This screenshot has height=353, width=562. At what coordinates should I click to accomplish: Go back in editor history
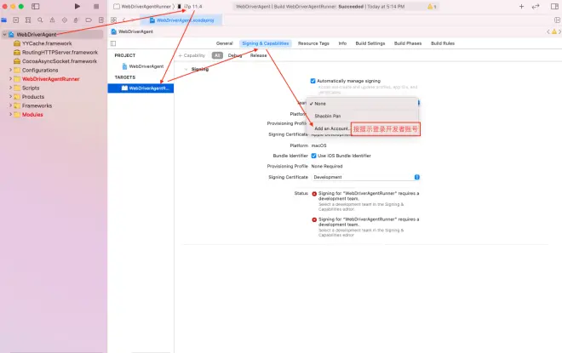tap(124, 20)
